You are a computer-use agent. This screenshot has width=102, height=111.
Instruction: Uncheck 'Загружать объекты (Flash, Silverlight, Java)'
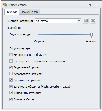click(x=11, y=87)
